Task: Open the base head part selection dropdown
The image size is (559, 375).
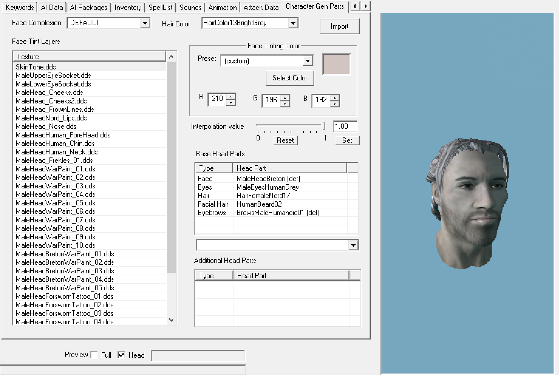Action: click(353, 245)
